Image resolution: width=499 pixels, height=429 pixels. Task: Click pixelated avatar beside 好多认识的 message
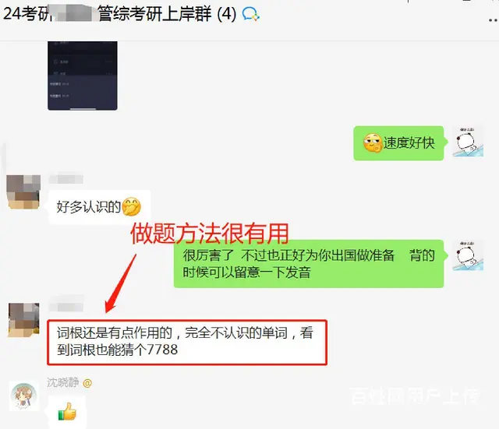click(x=23, y=192)
